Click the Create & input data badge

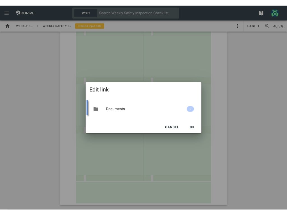89,26
